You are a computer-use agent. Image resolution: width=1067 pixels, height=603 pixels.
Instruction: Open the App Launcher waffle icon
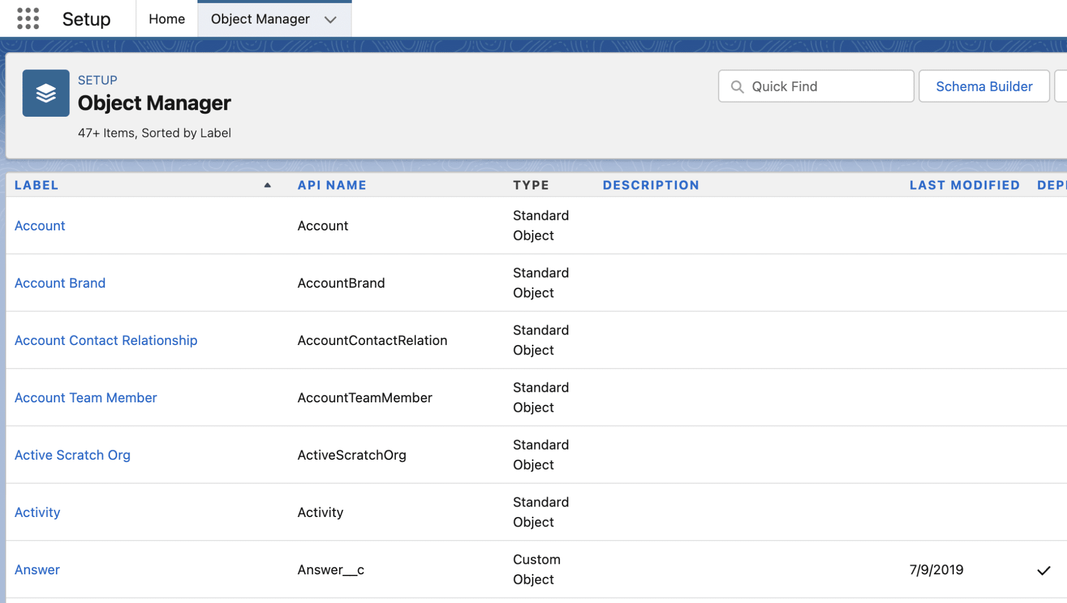(x=27, y=18)
